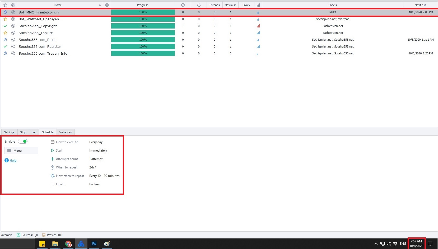Open the schedule Menu button
Viewport: 438px width, 249px height.
click(x=21, y=151)
